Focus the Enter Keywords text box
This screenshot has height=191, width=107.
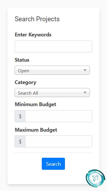pyautogui.click(x=53, y=46)
